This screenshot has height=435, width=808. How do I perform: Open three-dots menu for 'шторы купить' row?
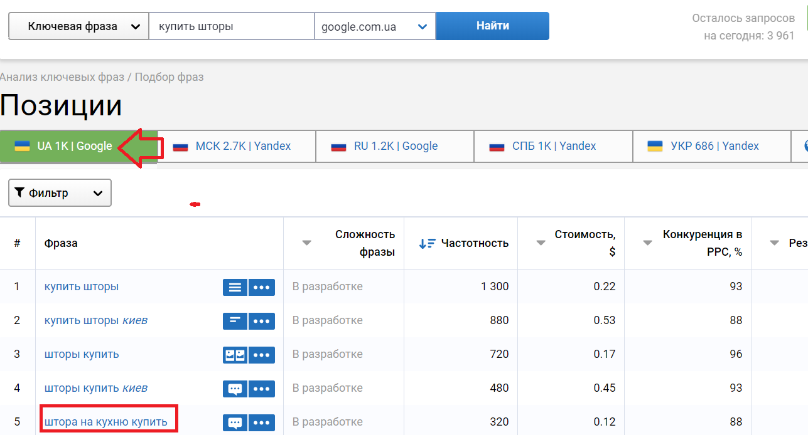(262, 355)
